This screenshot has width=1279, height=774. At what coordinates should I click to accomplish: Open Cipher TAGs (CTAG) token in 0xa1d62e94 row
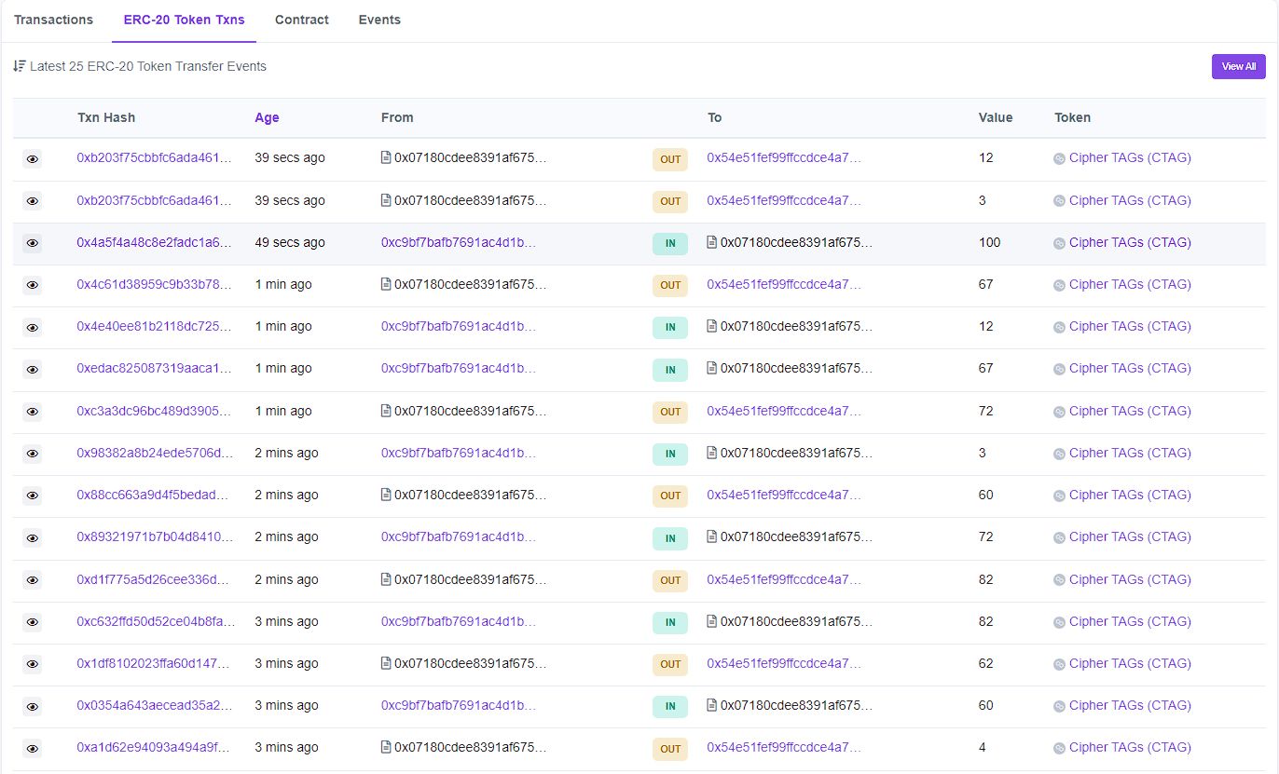click(1130, 747)
